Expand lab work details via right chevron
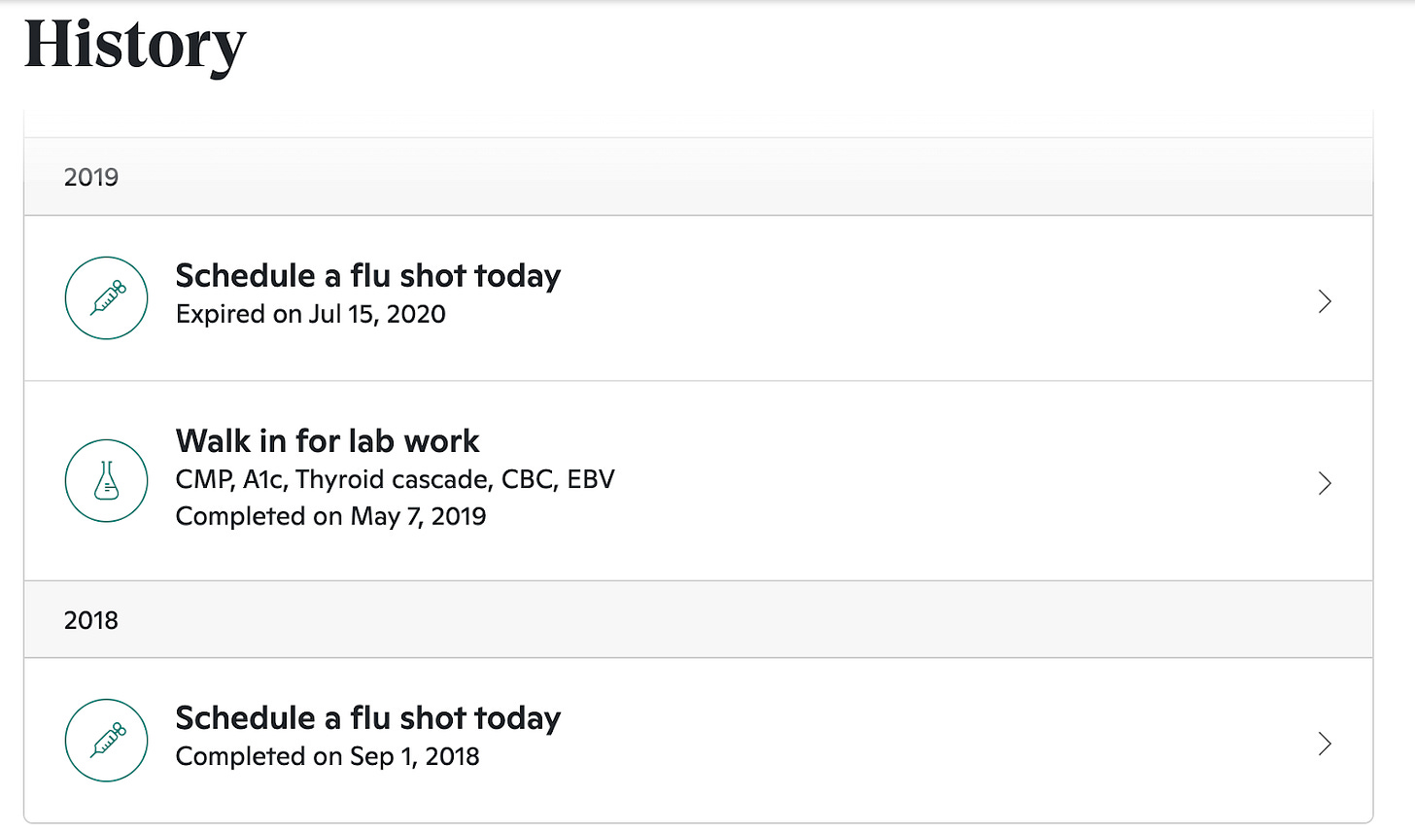This screenshot has width=1415, height=832. (x=1324, y=483)
